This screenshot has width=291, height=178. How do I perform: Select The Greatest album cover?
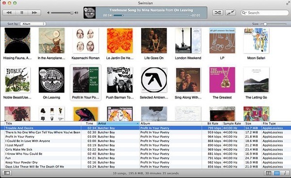click(x=222, y=80)
